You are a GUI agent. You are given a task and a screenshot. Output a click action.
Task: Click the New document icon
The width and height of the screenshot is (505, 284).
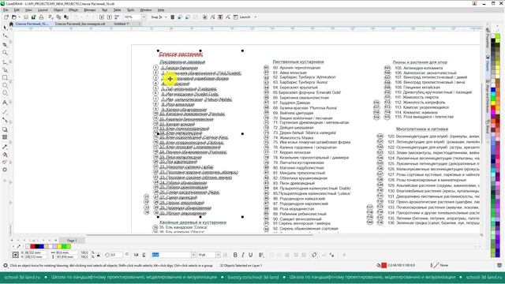click(x=6, y=17)
